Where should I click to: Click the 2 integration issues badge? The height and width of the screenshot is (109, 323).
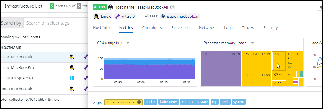(123, 102)
